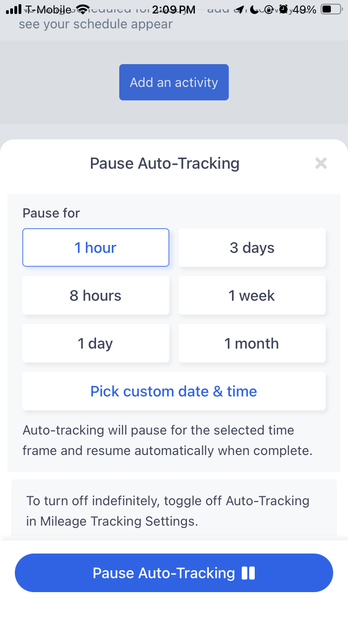
Task: Close the Pause Auto-Tracking sheet
Action: point(321,163)
